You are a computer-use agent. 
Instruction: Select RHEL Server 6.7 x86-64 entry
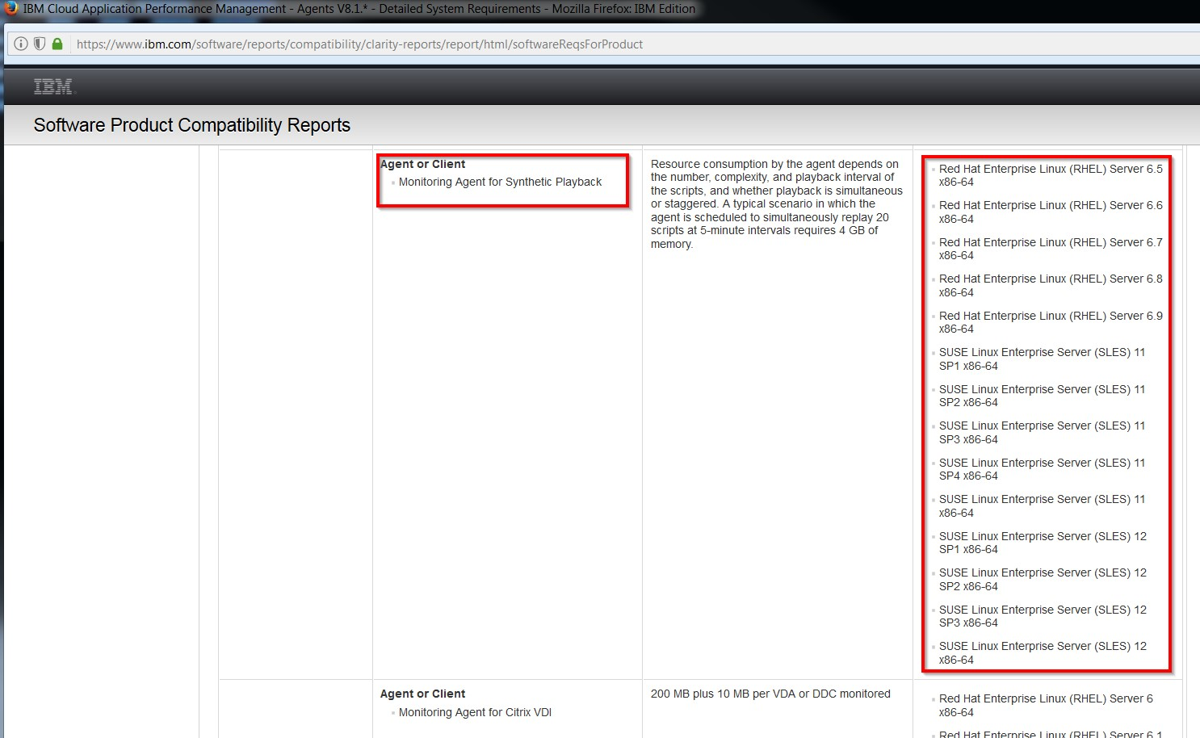[1051, 249]
